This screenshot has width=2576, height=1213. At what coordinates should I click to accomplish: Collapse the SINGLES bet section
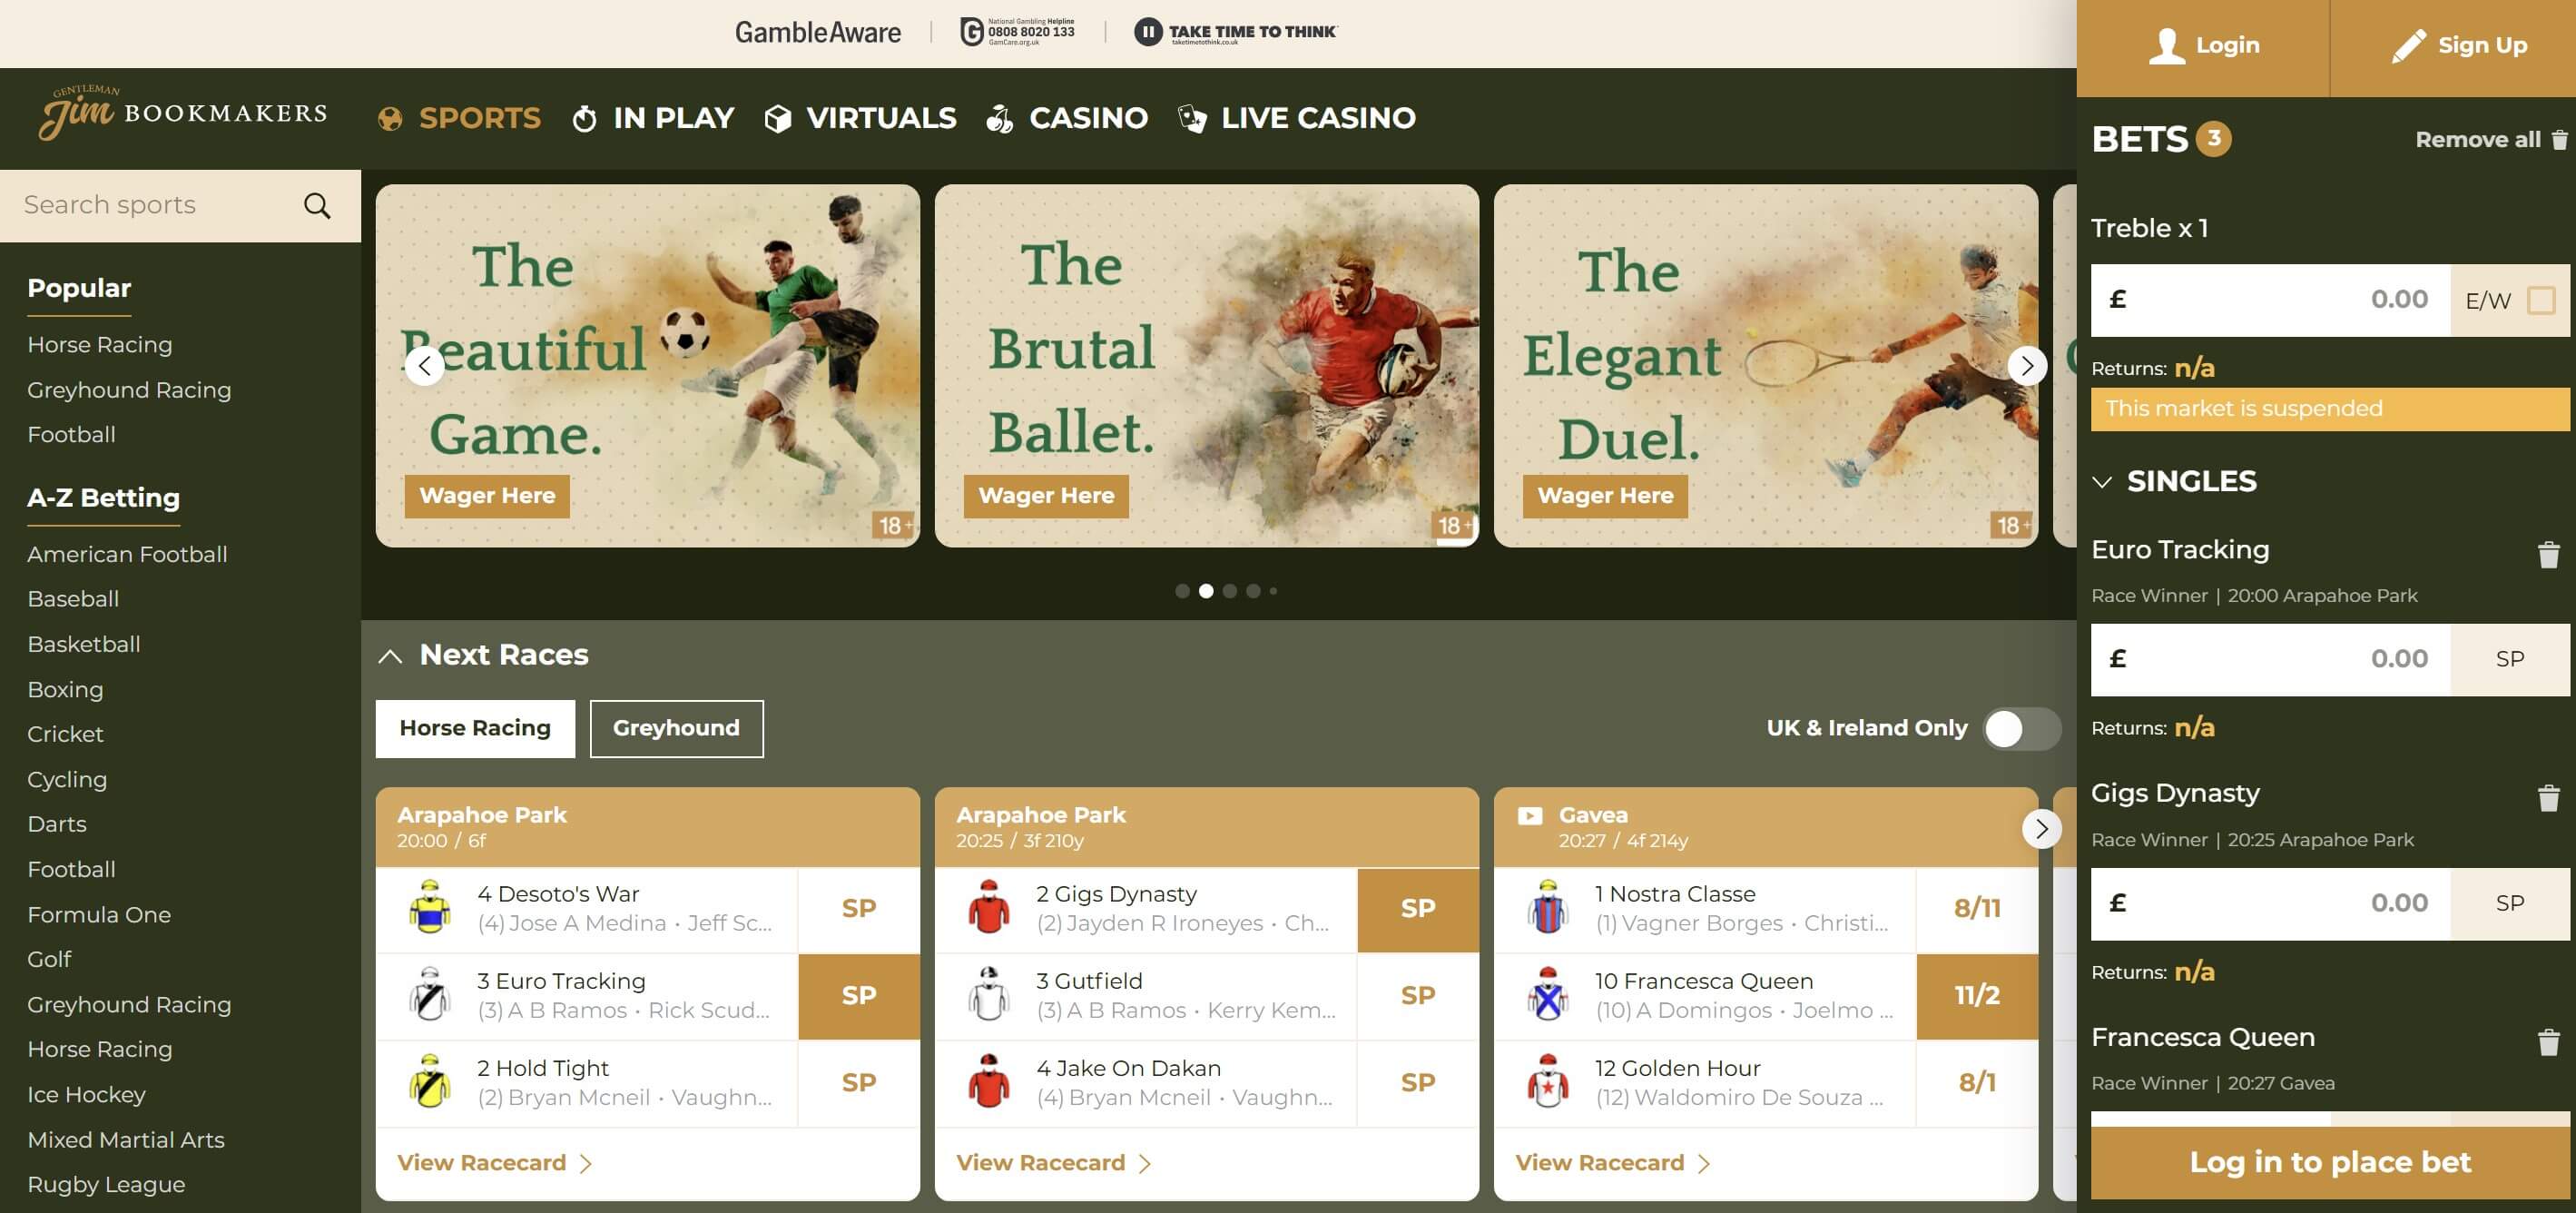2102,482
